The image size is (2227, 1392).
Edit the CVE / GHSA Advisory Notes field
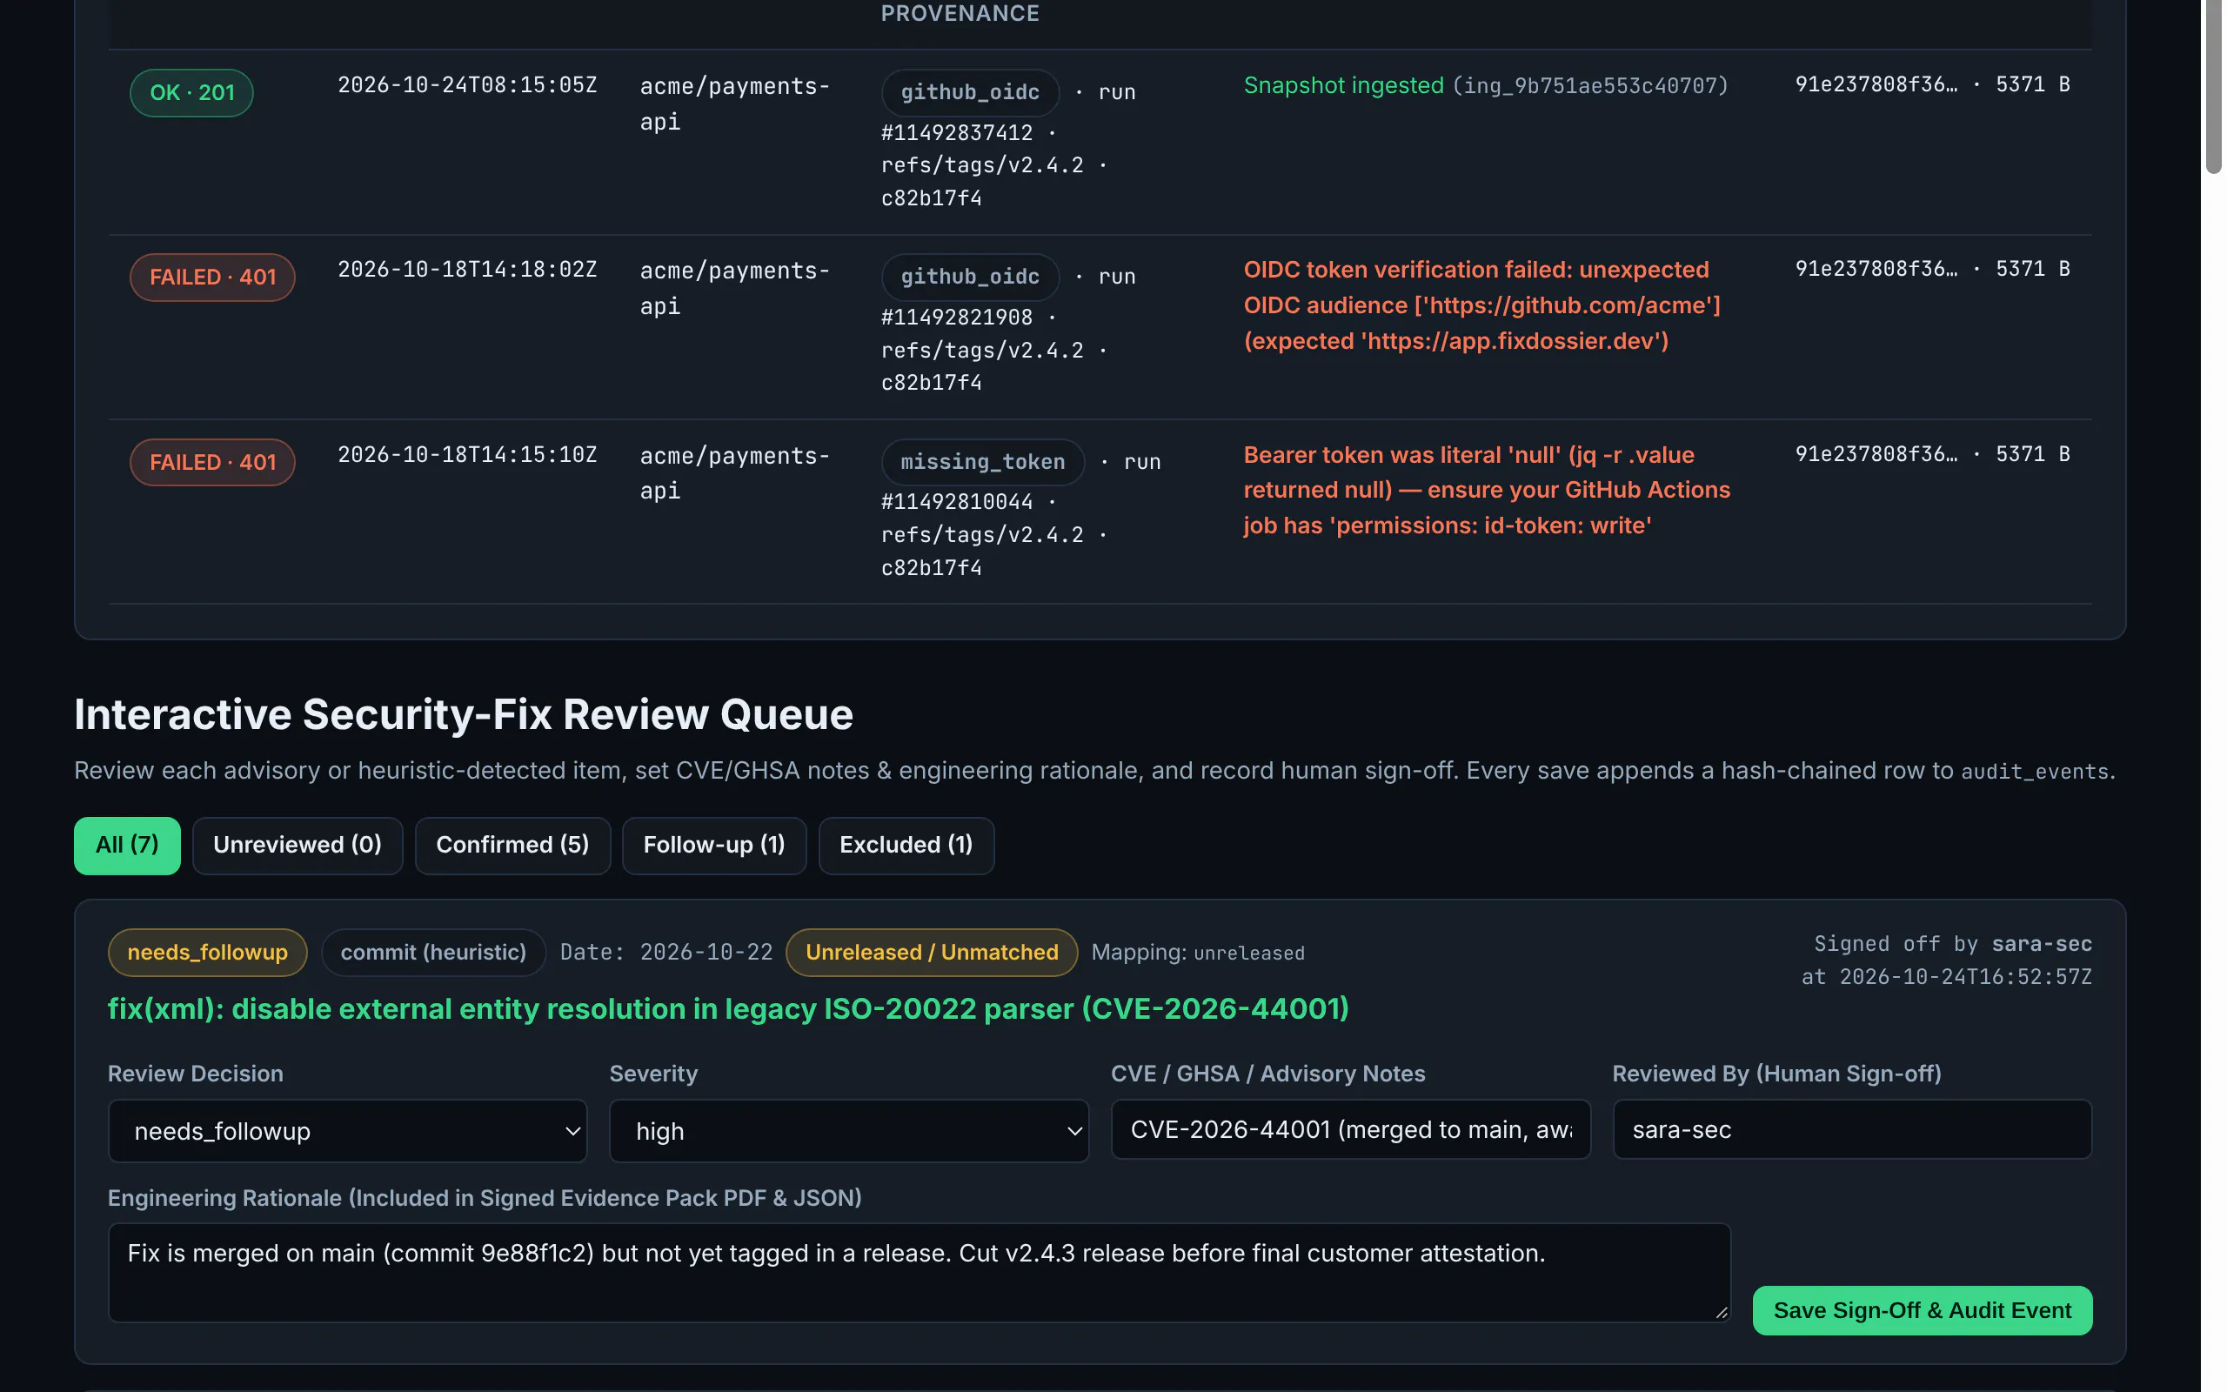tap(1351, 1129)
